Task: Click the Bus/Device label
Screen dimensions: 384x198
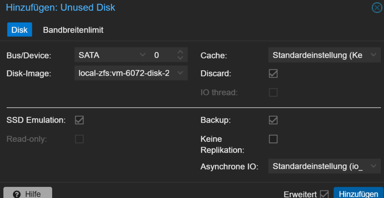Action: click(28, 55)
